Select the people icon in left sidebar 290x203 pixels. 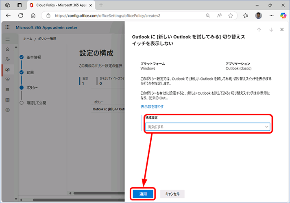pos(8,59)
